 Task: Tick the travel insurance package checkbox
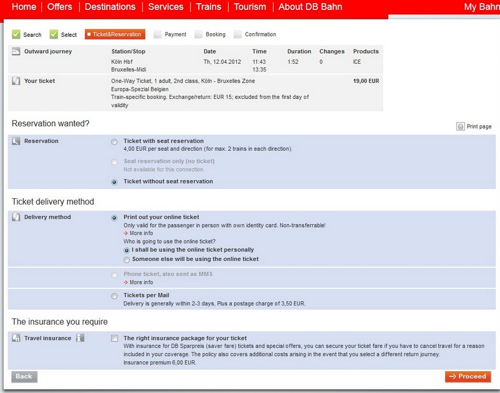[114, 339]
